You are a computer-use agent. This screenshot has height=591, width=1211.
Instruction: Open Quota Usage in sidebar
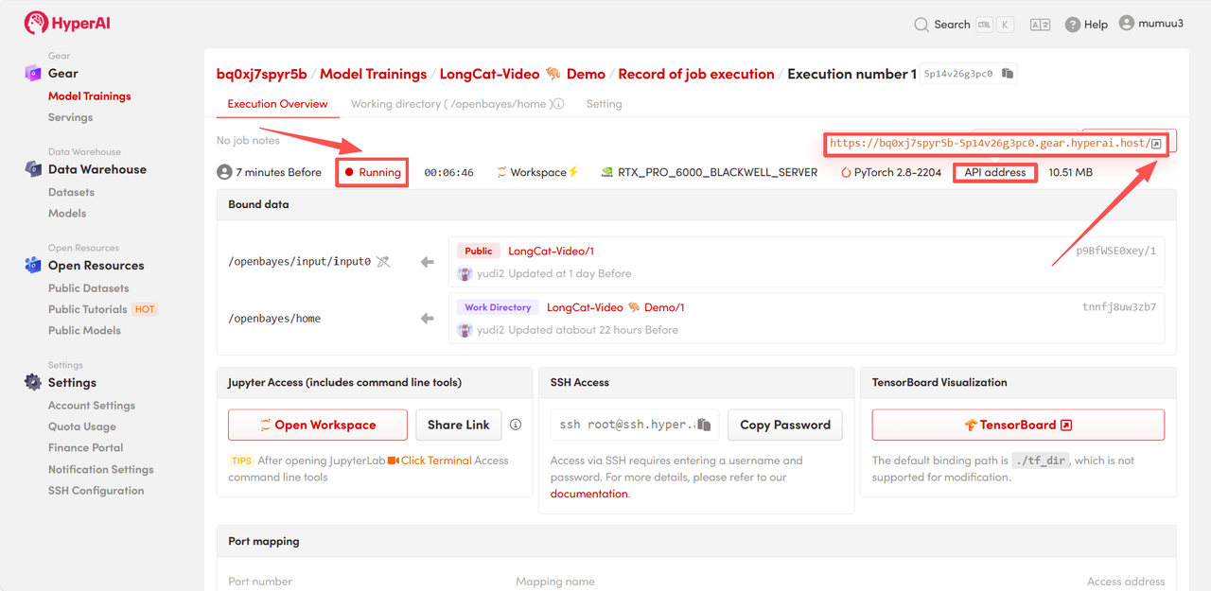[82, 426]
